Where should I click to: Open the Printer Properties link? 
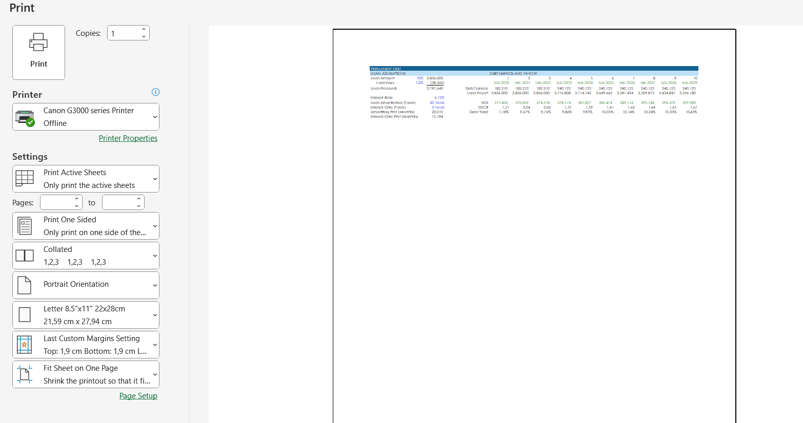128,138
